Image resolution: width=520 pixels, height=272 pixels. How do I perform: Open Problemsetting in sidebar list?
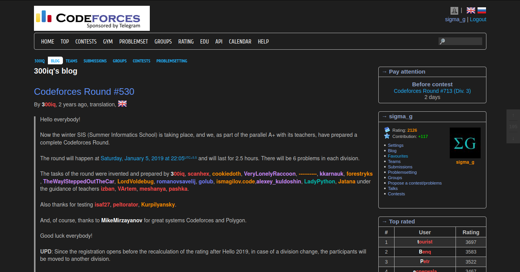[x=402, y=172]
